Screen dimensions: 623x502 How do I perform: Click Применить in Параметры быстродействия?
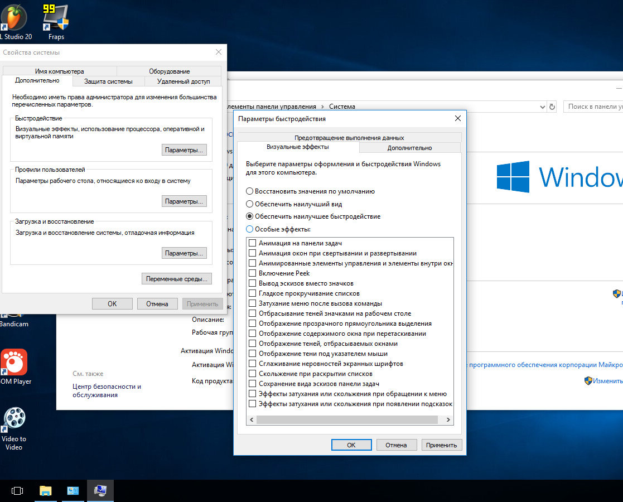point(441,445)
